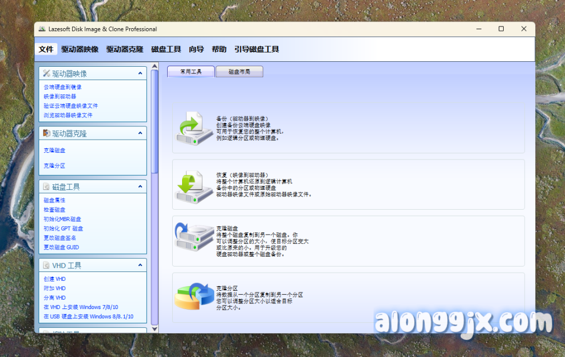
Task: Click the clone partition (克隆分区) pie chart icon
Action: pyautogui.click(x=194, y=296)
